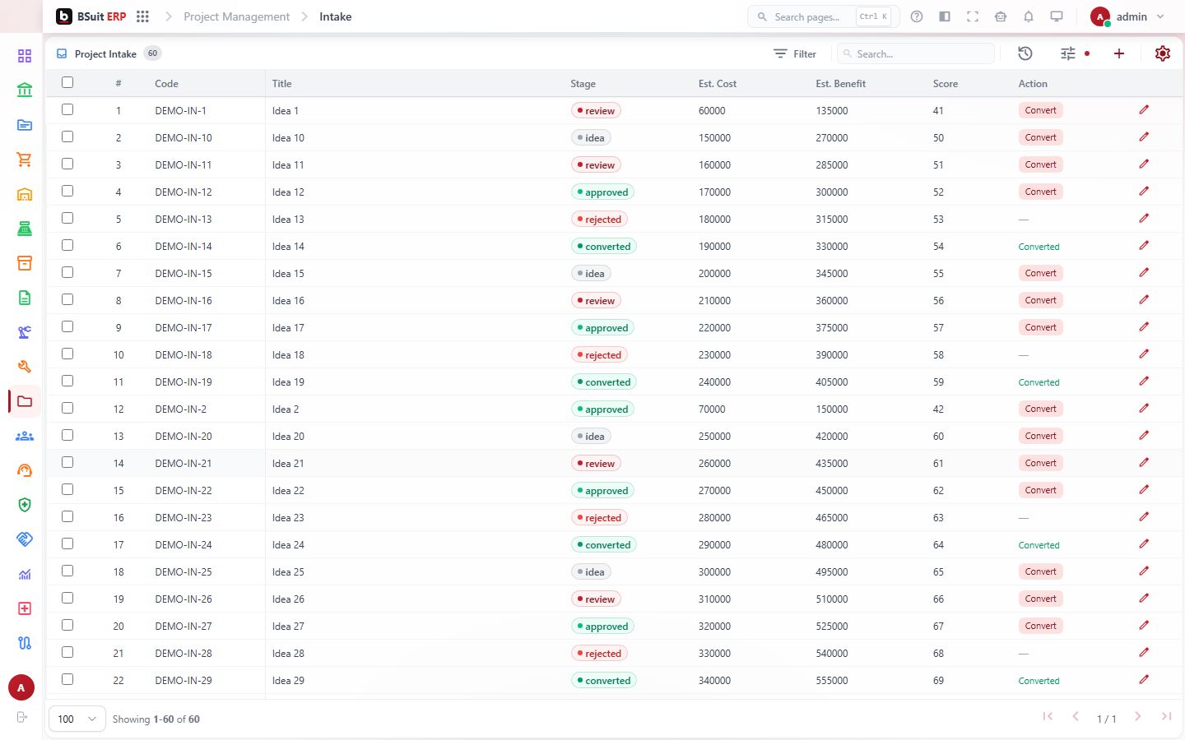
Task: Click the monitor display icon in the top bar
Action: click(x=1057, y=16)
